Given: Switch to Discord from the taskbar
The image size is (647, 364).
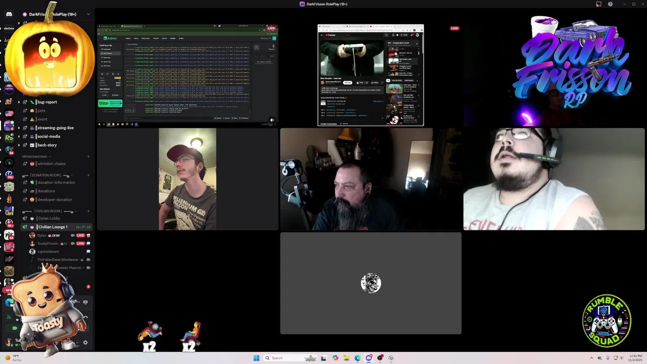Looking at the screenshot, I should coord(369,358).
